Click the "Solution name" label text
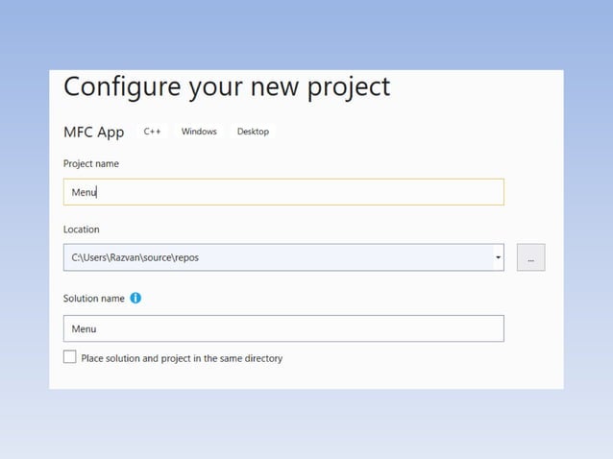613x459 pixels. 94,299
